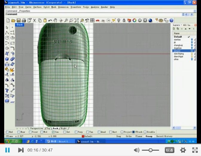This screenshot has height=156, width=201.
Task: Click Record History in status bar
Action: click(164, 136)
